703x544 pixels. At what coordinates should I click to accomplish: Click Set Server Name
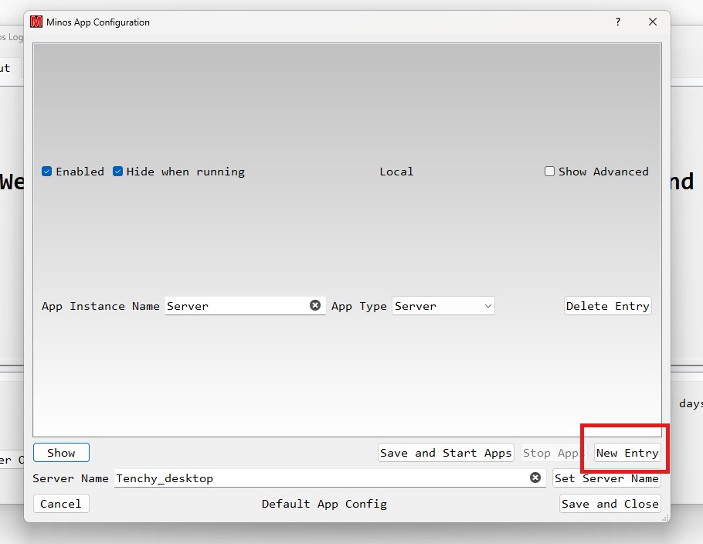[x=608, y=478]
